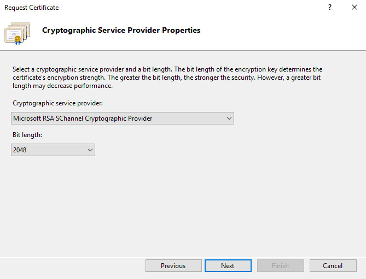This screenshot has height=279, width=366.
Task: Cancel the certificate request
Action: [x=333, y=266]
